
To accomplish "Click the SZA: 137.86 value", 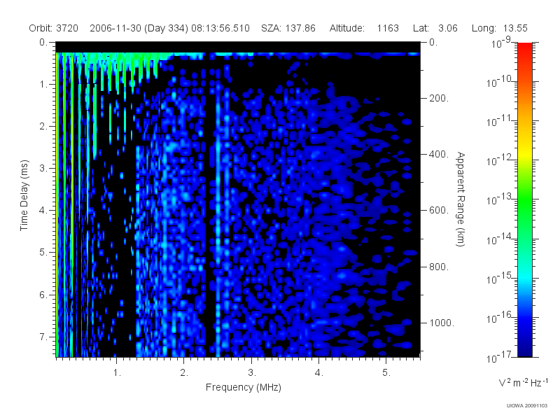I will click(288, 28).
